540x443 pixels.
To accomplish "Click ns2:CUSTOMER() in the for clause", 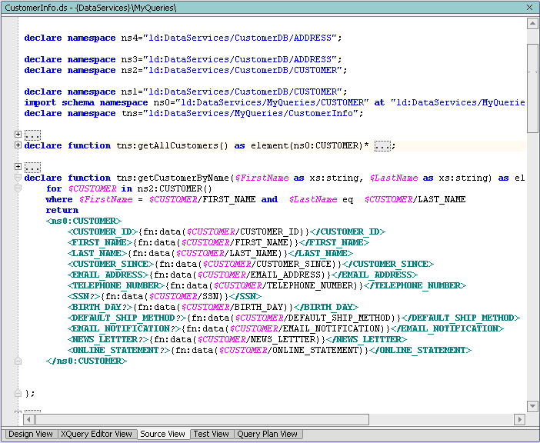I will click(175, 188).
